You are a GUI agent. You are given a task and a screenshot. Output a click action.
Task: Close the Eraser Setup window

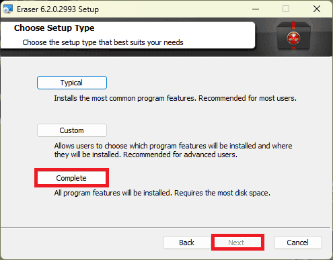[x=317, y=9]
